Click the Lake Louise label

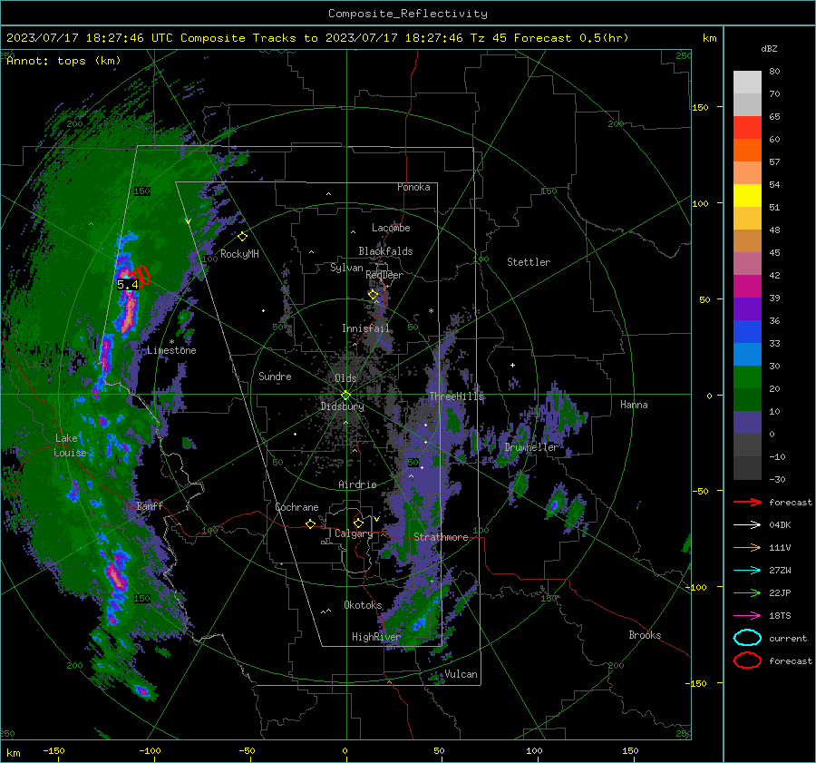(x=70, y=445)
